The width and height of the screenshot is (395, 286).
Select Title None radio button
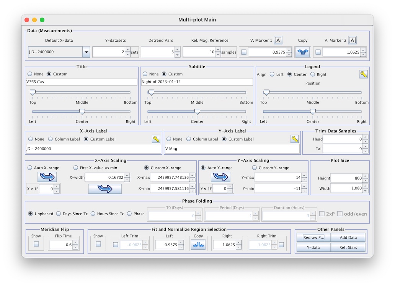tap(30, 74)
